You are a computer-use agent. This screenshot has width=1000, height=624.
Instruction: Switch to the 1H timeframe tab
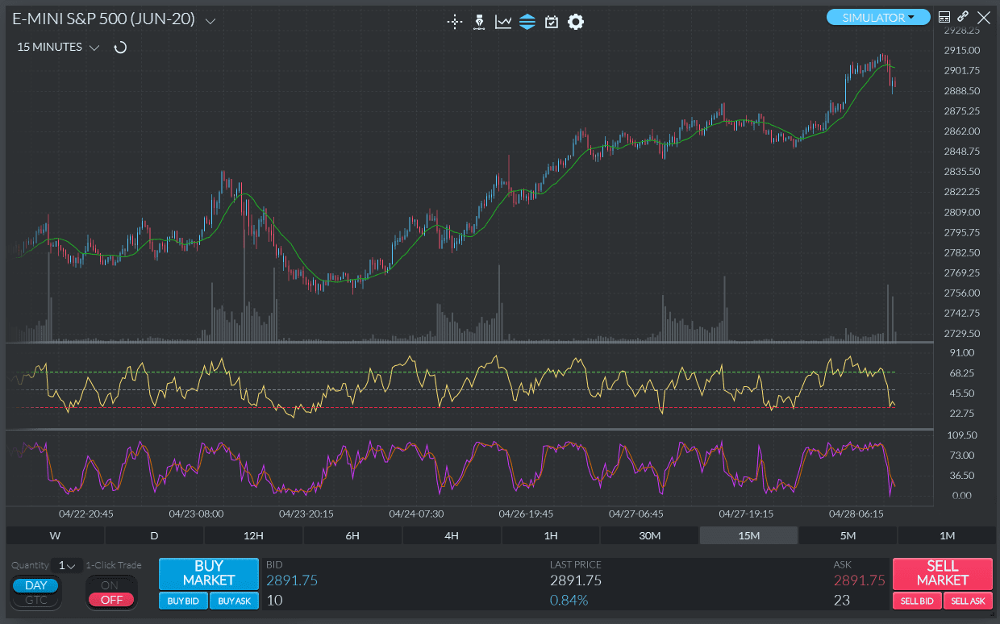pos(551,535)
